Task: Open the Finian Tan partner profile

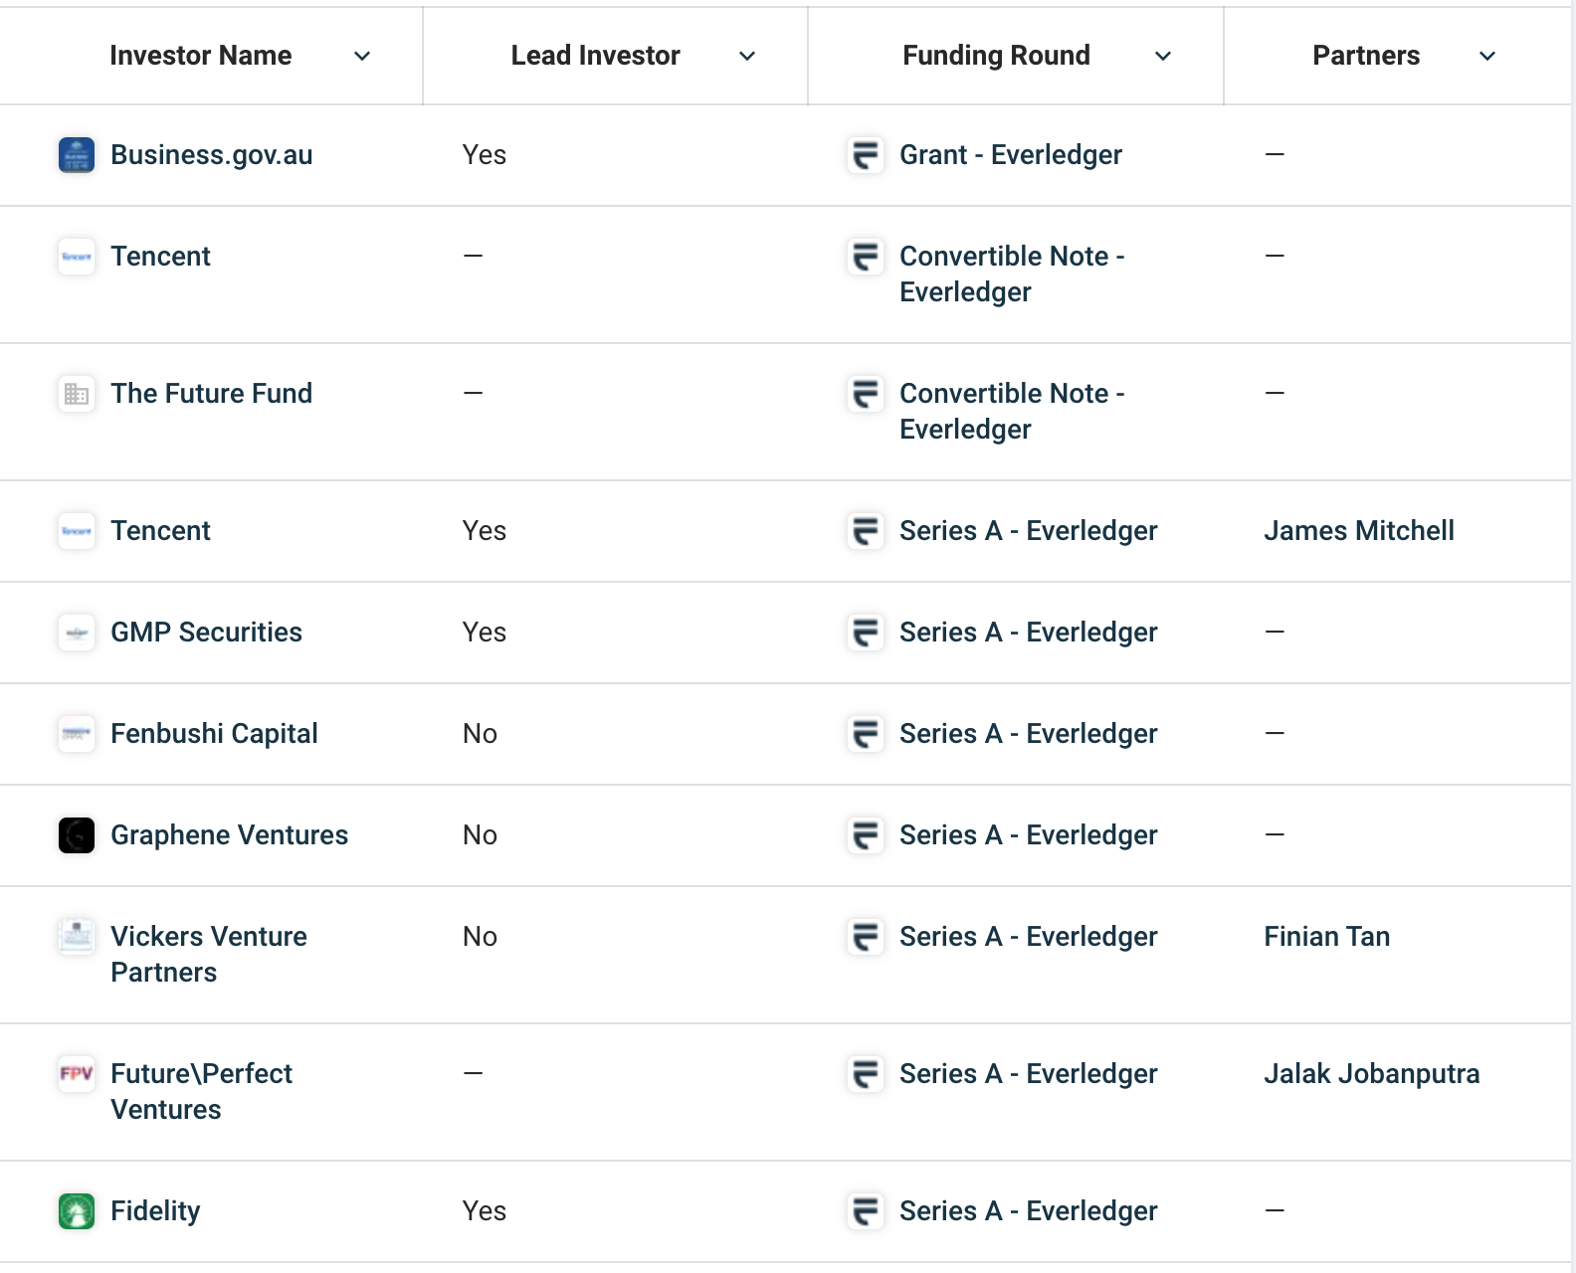Action: 1326,937
